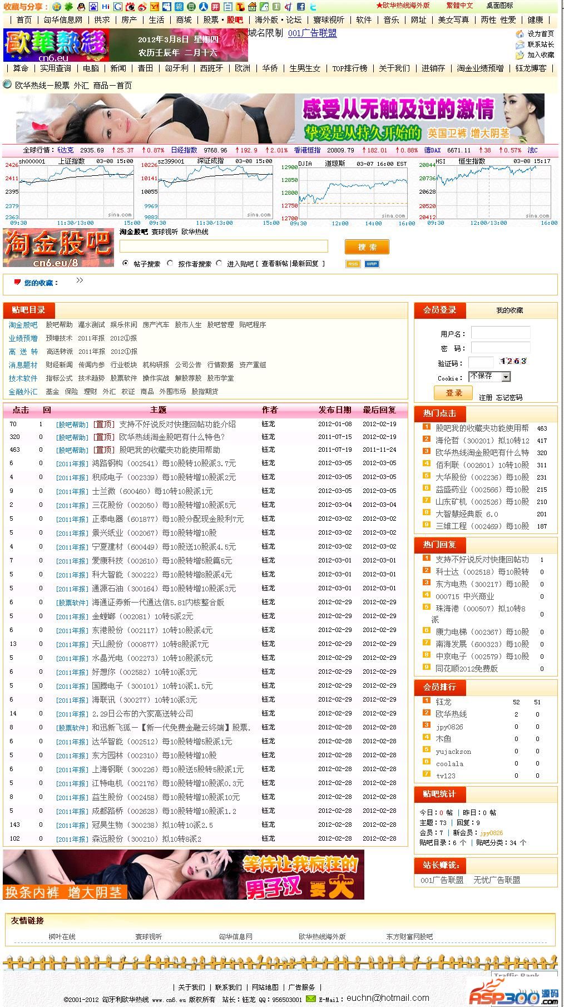Click the Baidu Hi share icon
Image resolution: width=564 pixels, height=1007 pixels.
point(105,7)
